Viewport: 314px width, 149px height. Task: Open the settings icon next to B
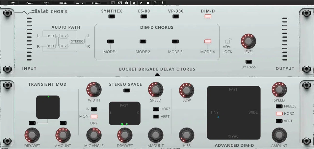tap(155, 3)
